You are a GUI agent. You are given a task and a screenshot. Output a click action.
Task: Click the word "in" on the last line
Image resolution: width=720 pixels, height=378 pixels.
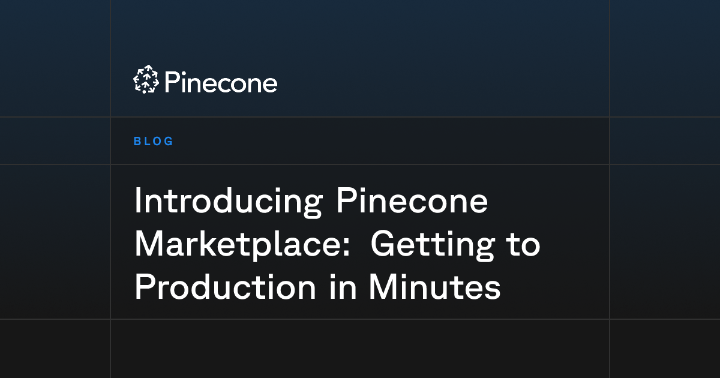tap(343, 288)
